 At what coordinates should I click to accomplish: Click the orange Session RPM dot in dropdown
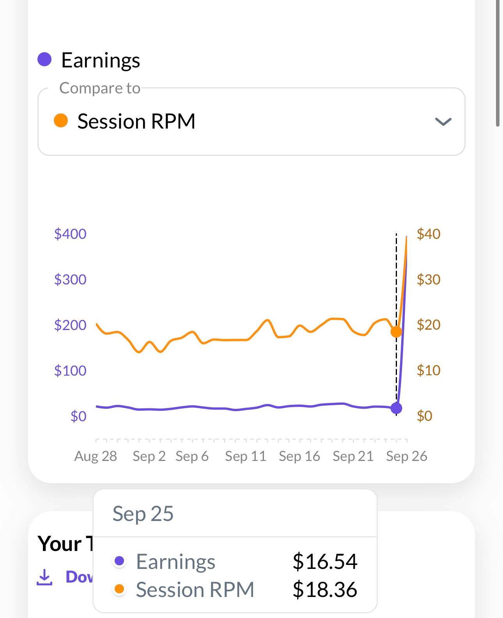tap(61, 120)
